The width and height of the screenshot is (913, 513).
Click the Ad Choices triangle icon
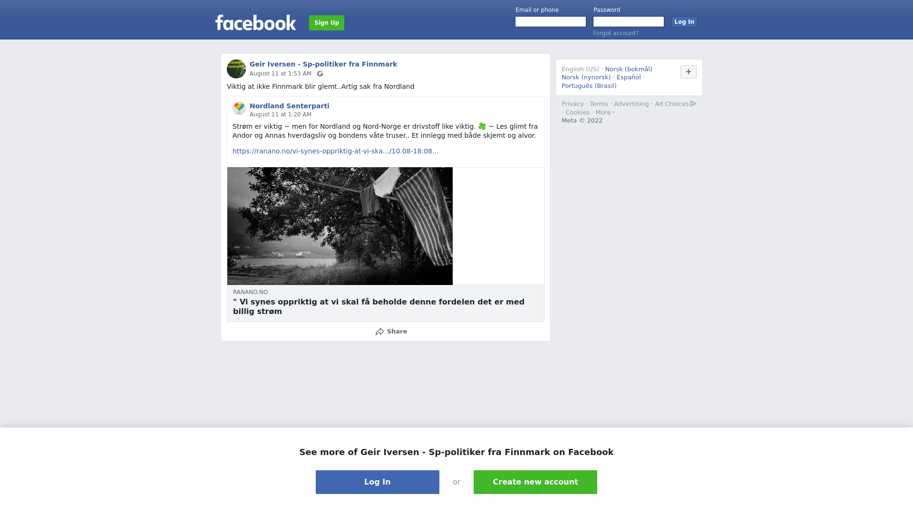(693, 104)
